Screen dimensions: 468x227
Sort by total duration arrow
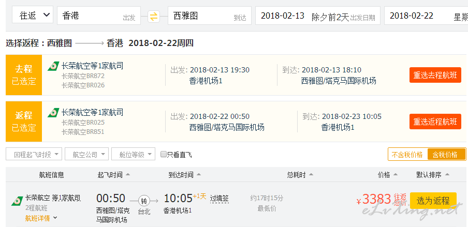pyautogui.click(x=311, y=174)
